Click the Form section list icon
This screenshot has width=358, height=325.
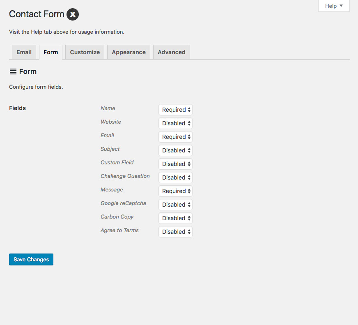[13, 71]
